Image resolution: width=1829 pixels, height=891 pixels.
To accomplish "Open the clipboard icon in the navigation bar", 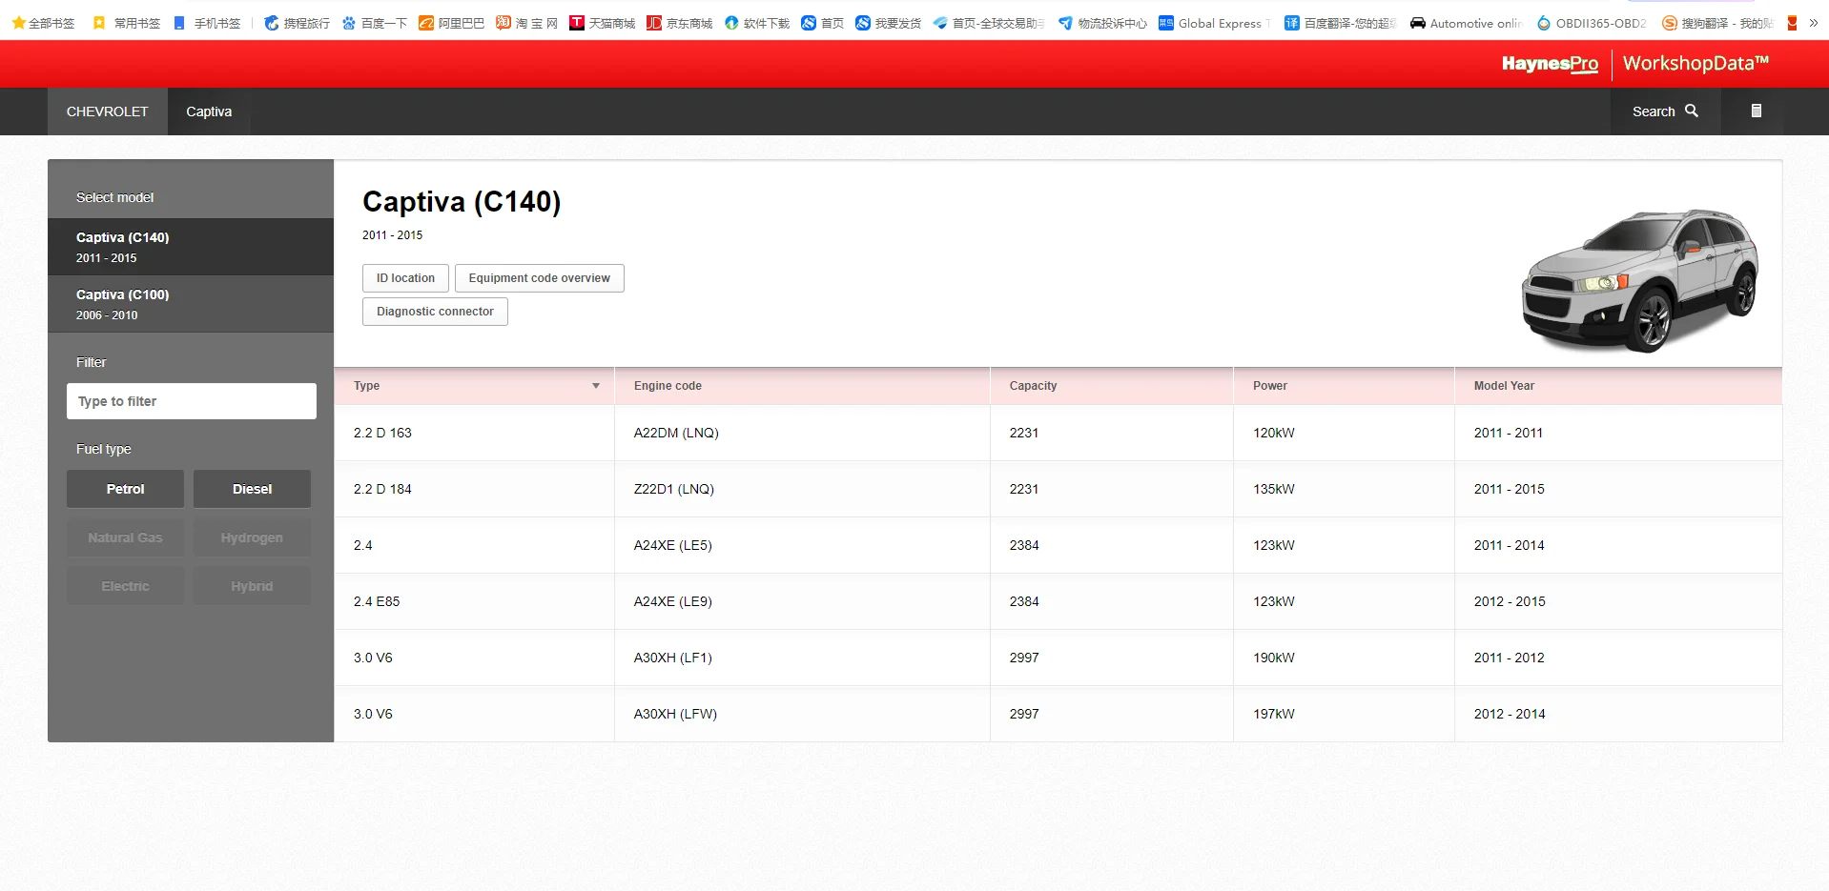I will click(x=1756, y=111).
